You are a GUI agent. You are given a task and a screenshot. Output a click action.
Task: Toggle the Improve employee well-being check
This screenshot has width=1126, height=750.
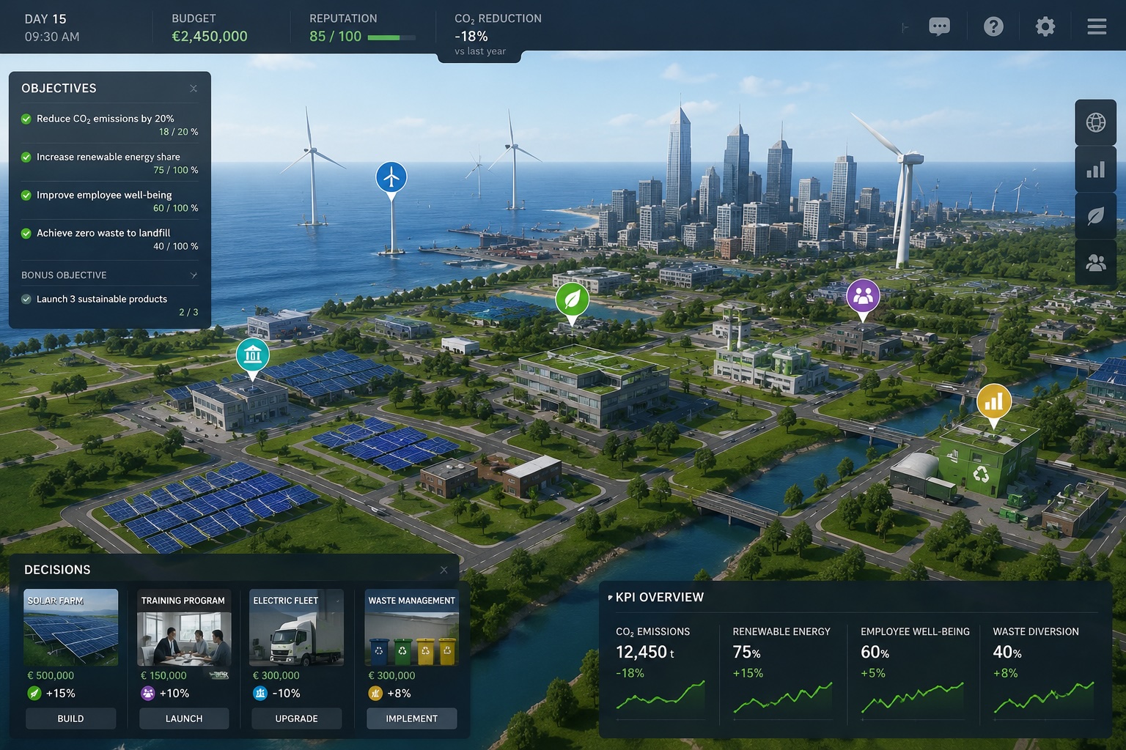click(26, 195)
